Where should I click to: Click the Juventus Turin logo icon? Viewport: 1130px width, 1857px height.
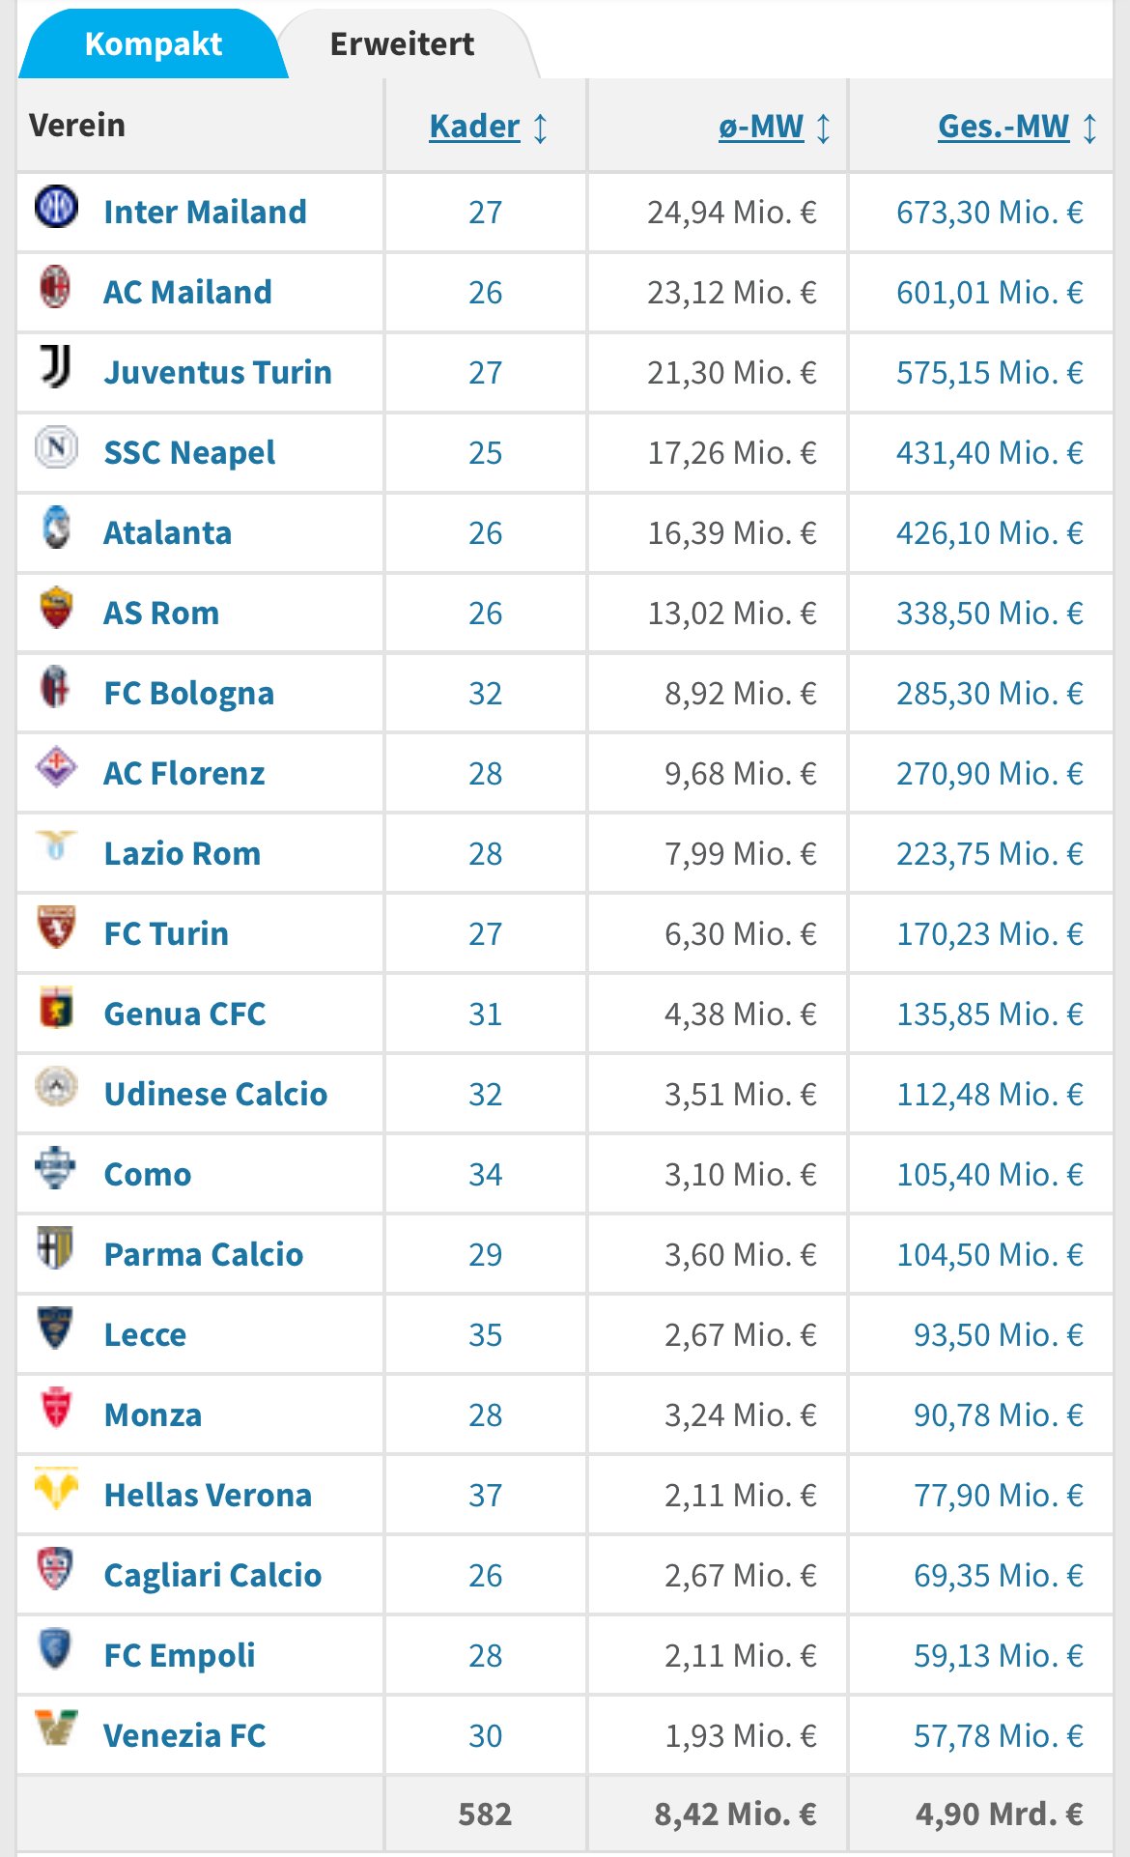click(x=56, y=367)
